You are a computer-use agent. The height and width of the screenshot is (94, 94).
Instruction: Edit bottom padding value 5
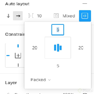pyautogui.click(x=58, y=66)
